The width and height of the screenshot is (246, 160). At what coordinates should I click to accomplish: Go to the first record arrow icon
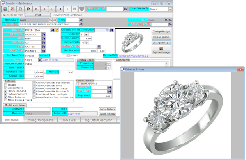[36, 9]
